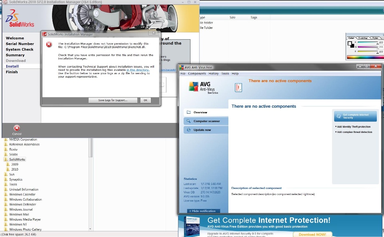Click the scroll down arrow in folder tree
Viewport: 384px width, 237px height.
click(x=90, y=229)
